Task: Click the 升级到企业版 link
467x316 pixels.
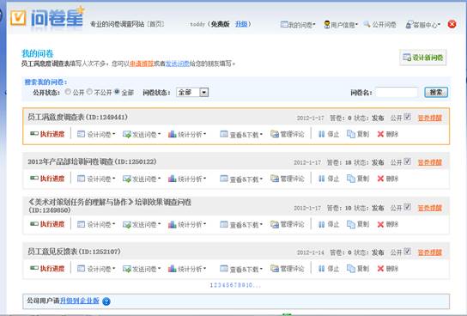Action: coord(80,301)
